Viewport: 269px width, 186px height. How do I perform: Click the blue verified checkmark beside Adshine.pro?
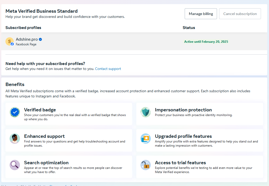coord(40,39)
